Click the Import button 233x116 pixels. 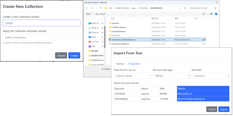224,109
